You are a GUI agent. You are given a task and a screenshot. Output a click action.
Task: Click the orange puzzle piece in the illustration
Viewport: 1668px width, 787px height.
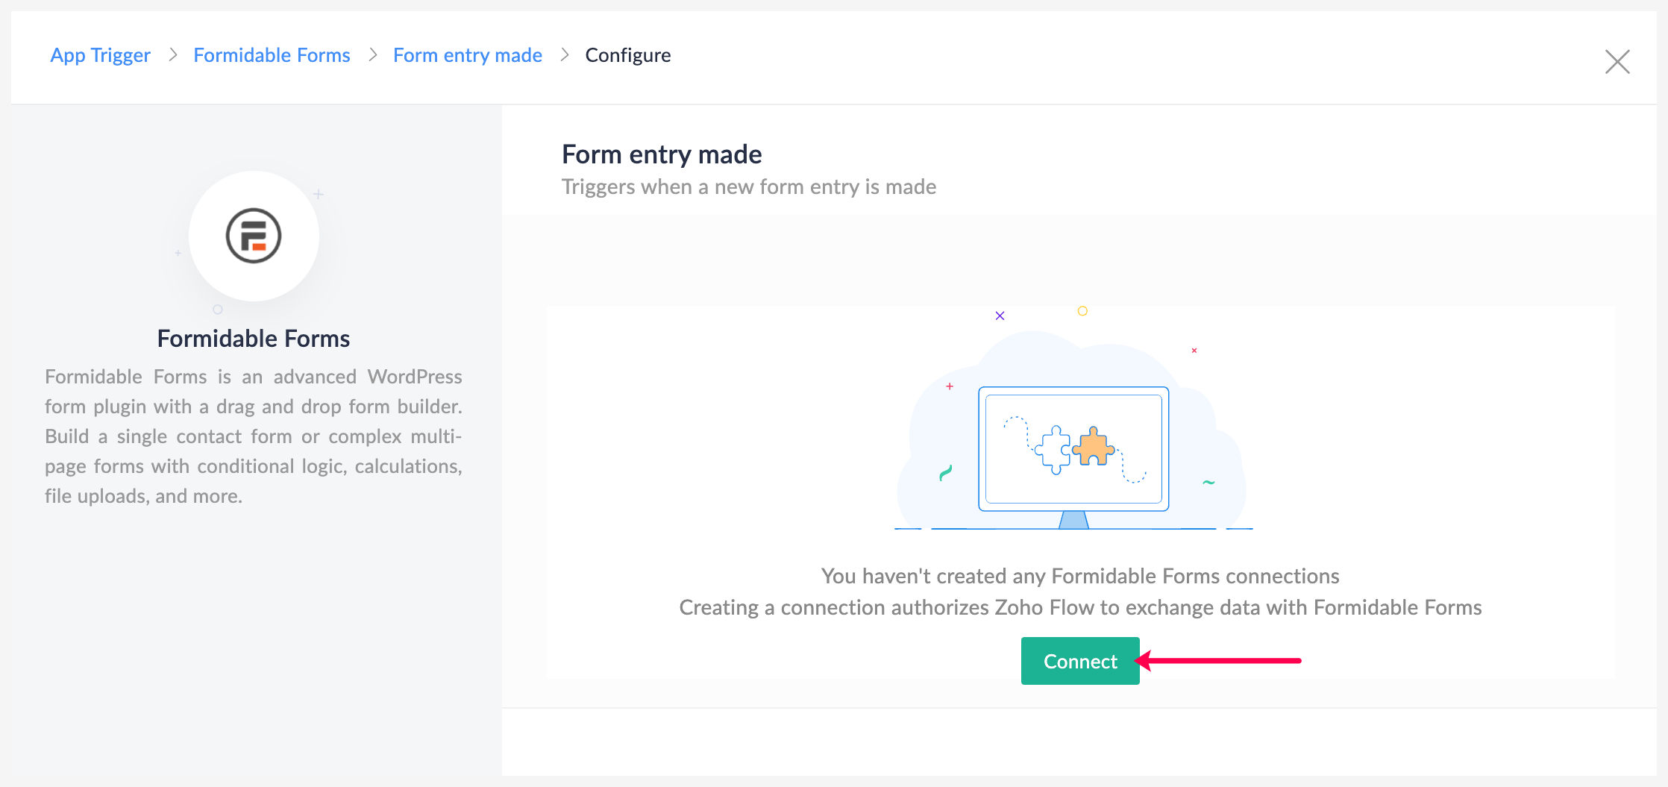coord(1094,448)
